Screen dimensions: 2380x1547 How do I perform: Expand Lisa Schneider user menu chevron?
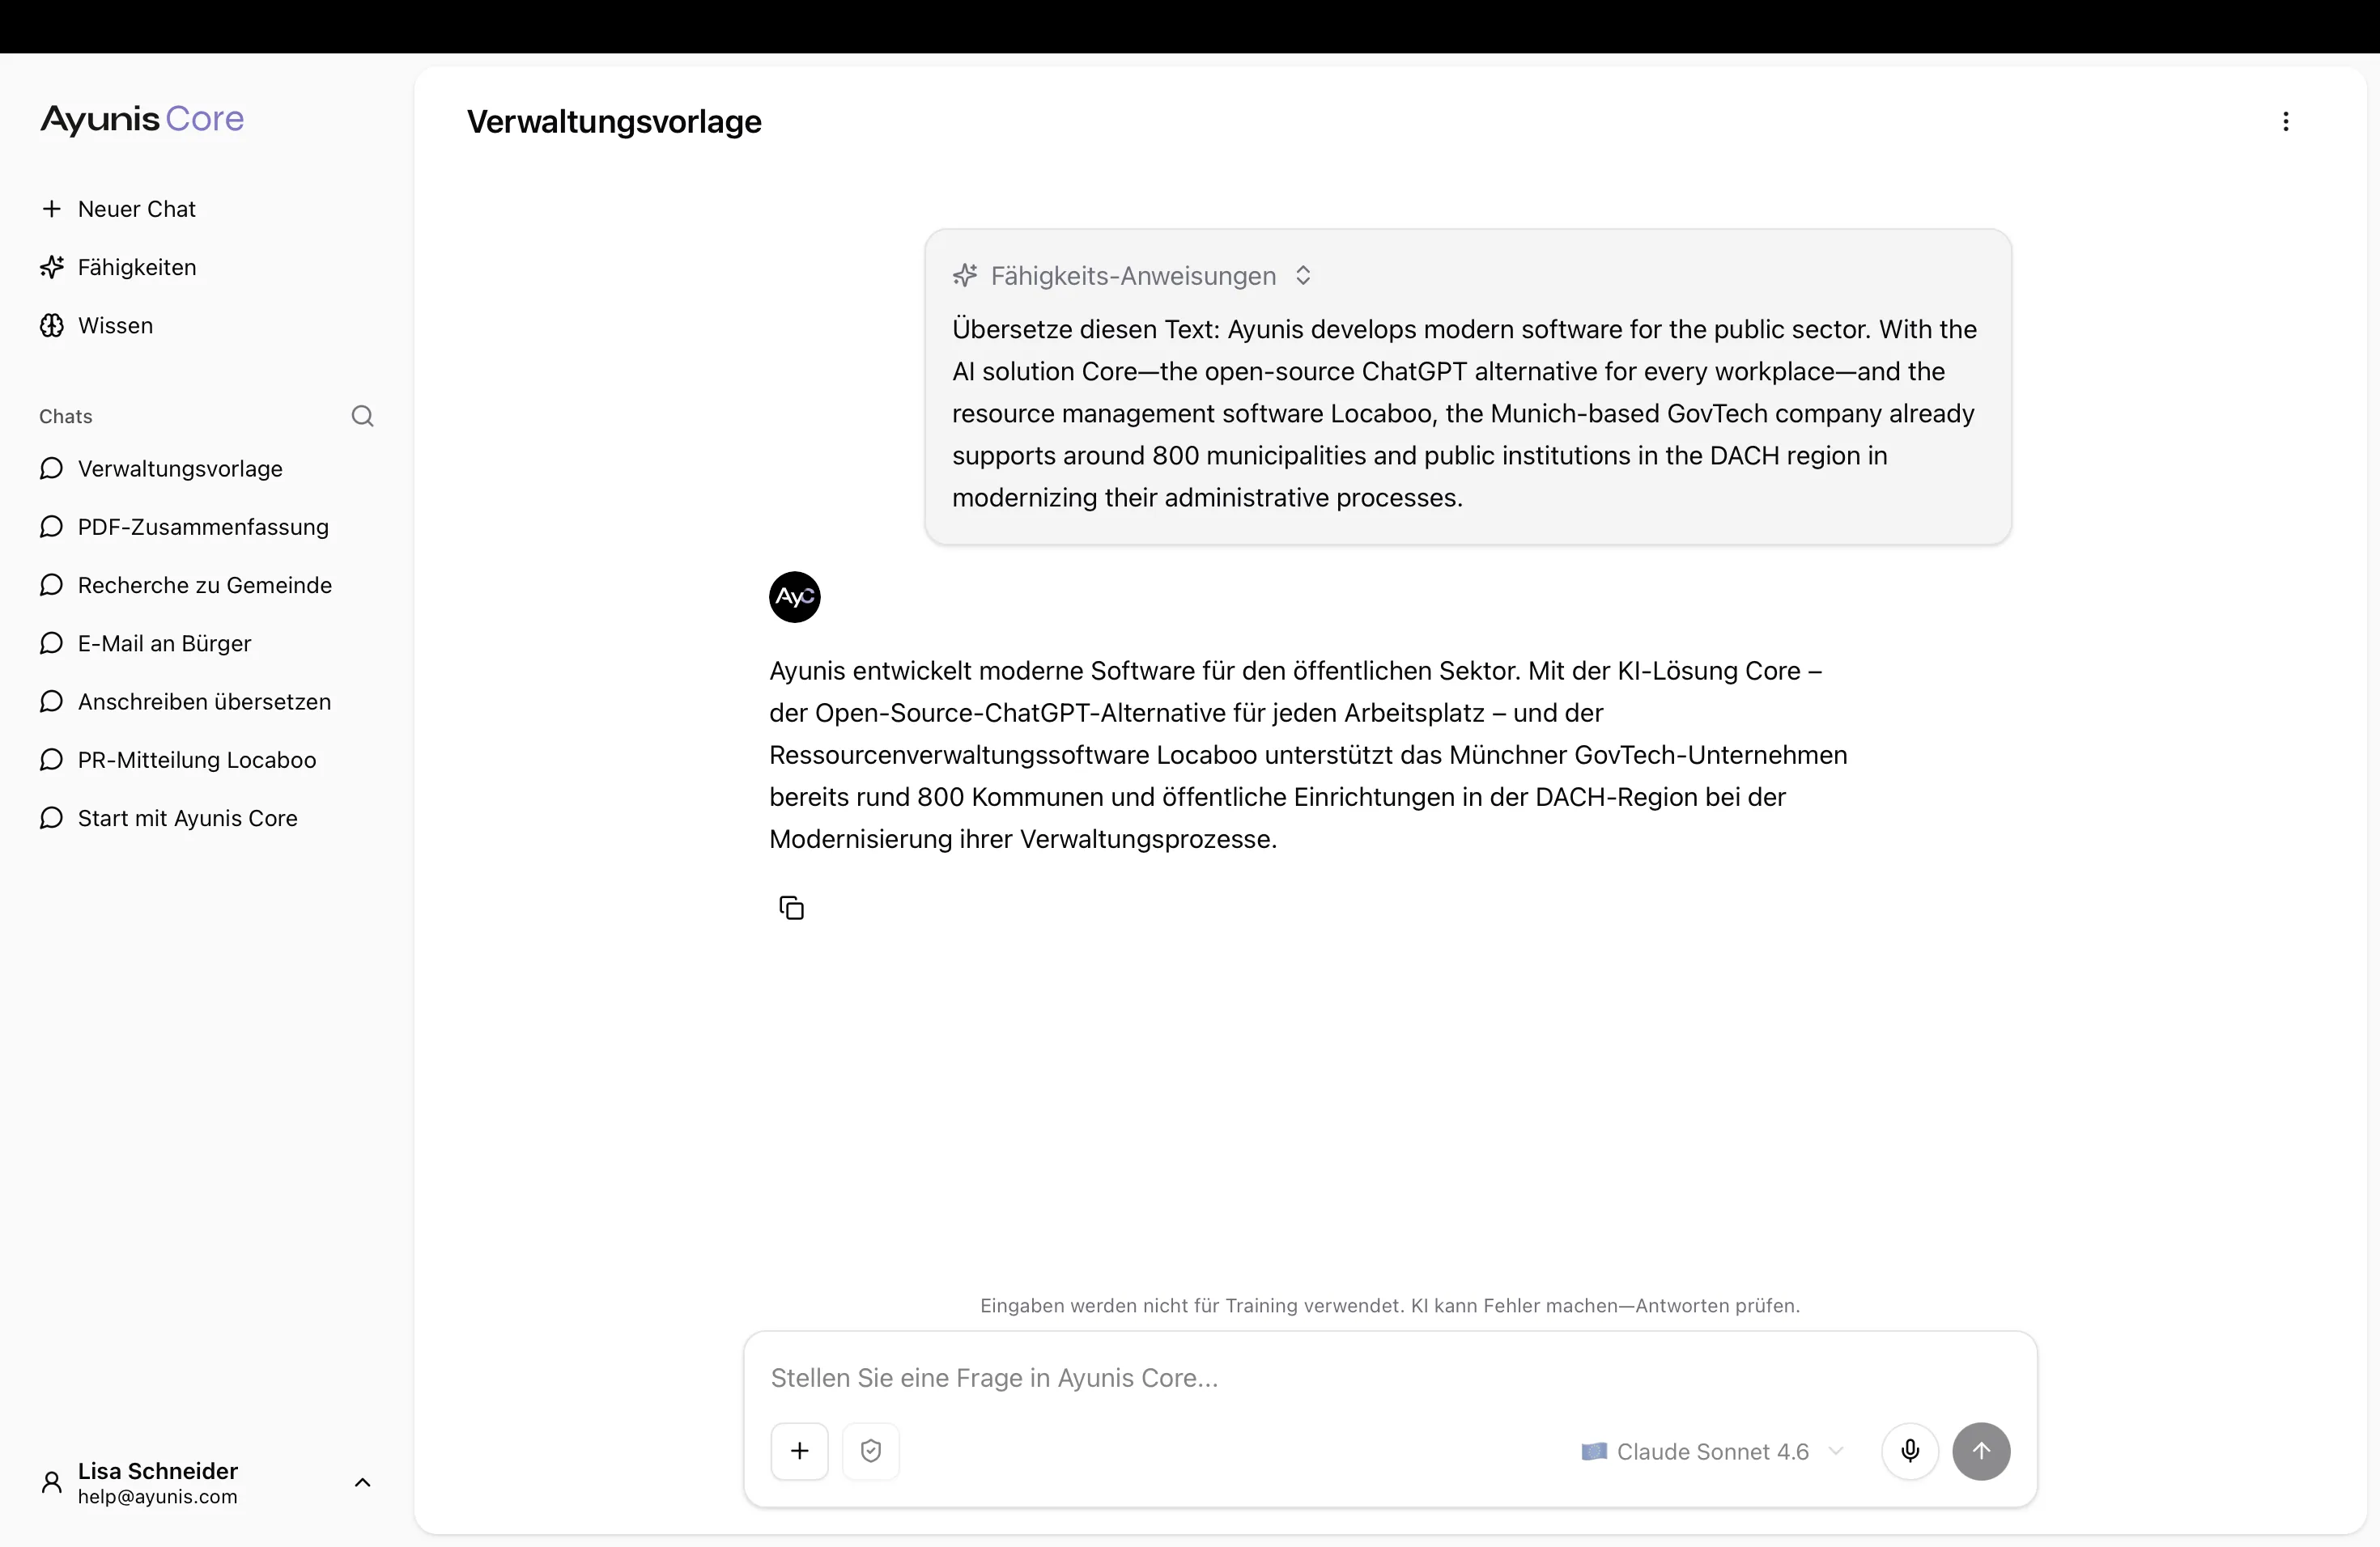pyautogui.click(x=362, y=1482)
